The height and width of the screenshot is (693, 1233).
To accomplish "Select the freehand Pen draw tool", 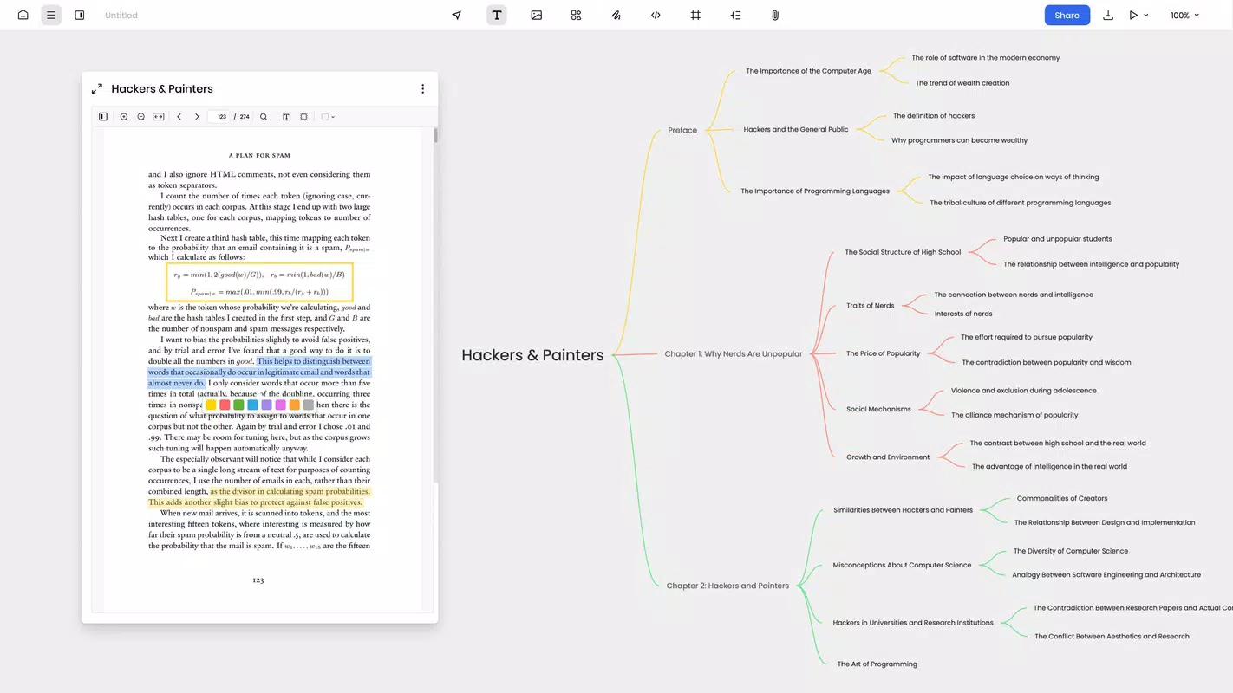I will [x=616, y=15].
